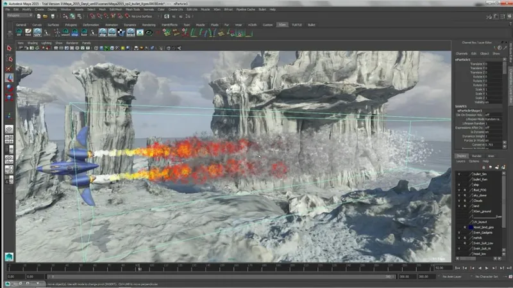Activate the Move tool in toolbox
Screen dimensions: 513x288
[x=9, y=77]
